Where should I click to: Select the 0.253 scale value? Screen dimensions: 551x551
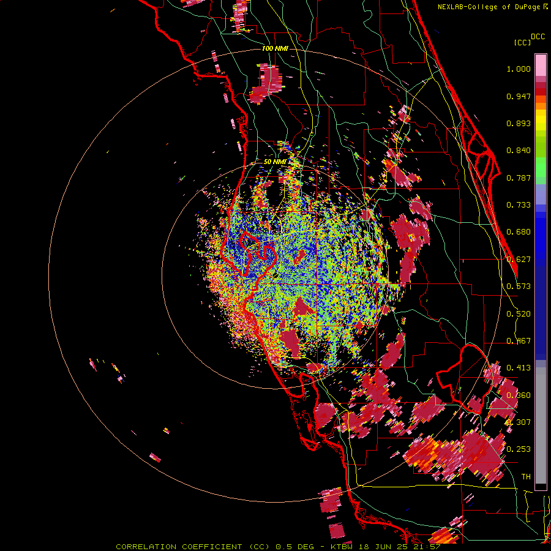click(x=519, y=449)
